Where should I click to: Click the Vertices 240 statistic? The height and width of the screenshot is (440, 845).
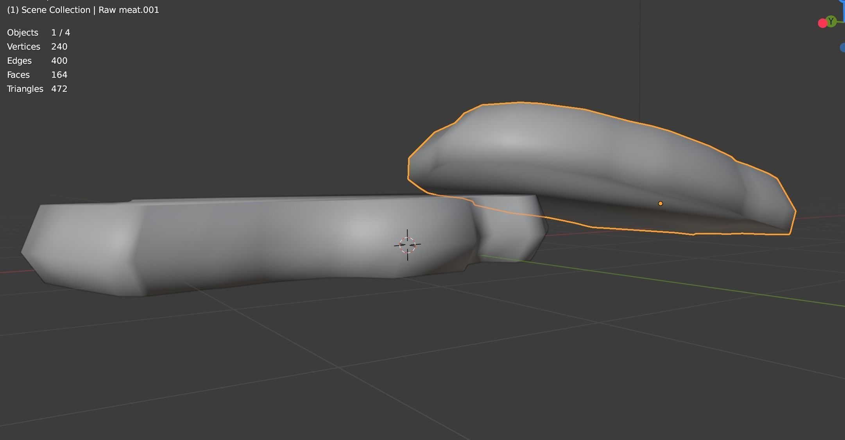click(37, 47)
